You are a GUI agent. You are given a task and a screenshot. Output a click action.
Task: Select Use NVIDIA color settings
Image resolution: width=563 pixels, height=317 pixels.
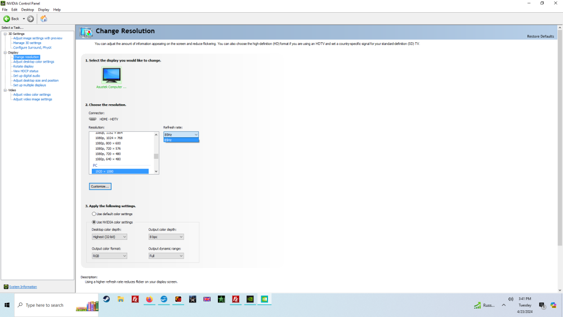[x=94, y=222]
